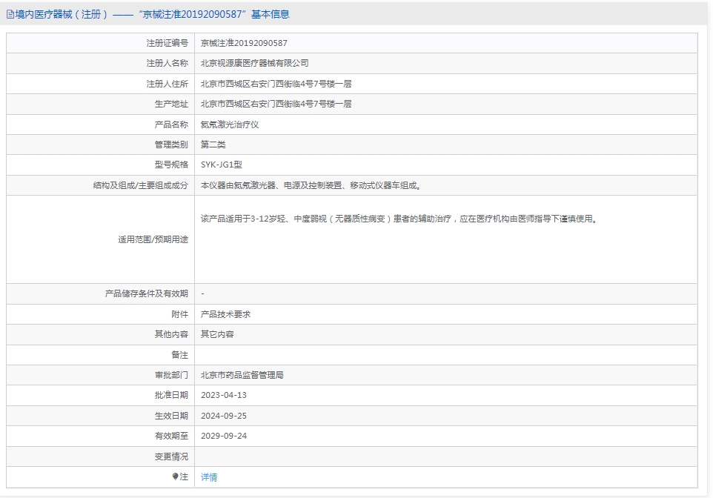Click the effective date 2024-09-25
Screen dimensions: 713x498
click(x=224, y=416)
